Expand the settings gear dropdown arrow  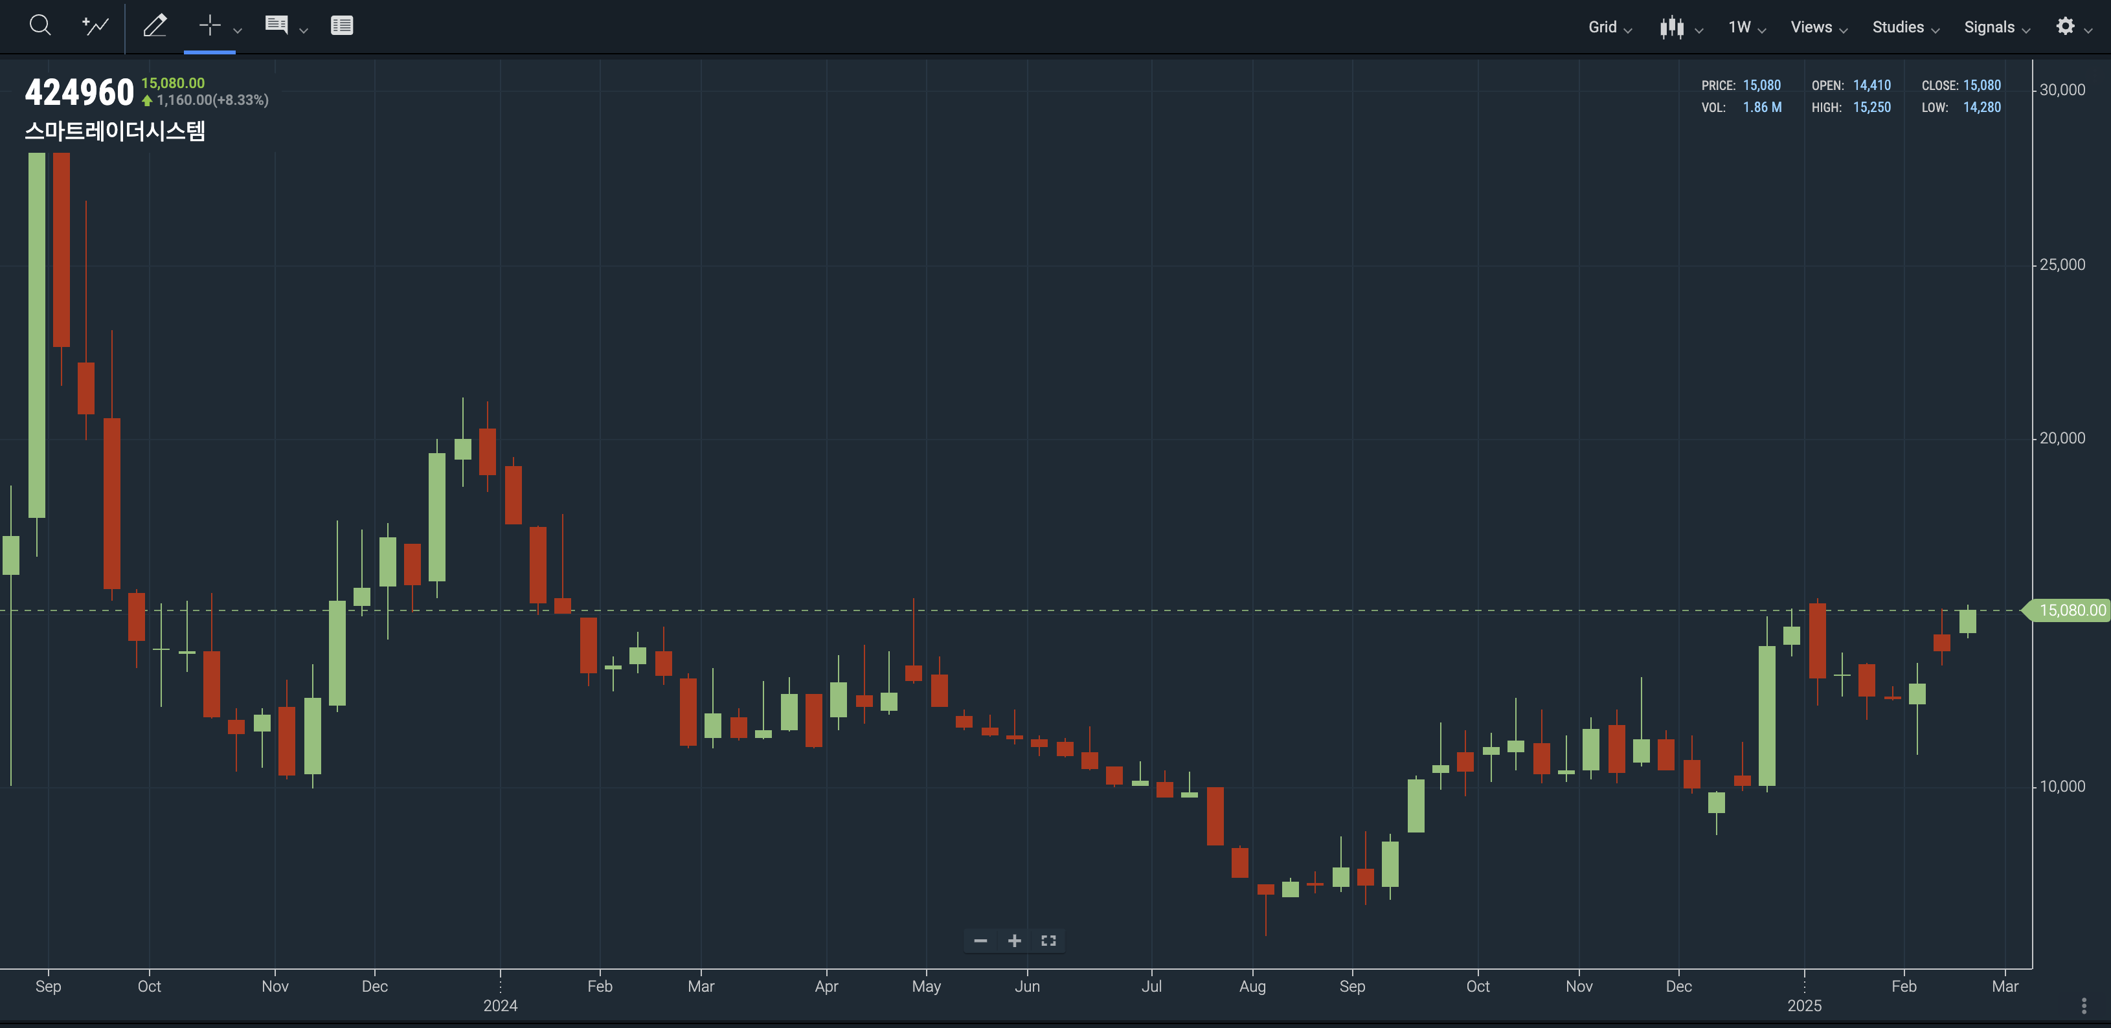coord(2088,31)
